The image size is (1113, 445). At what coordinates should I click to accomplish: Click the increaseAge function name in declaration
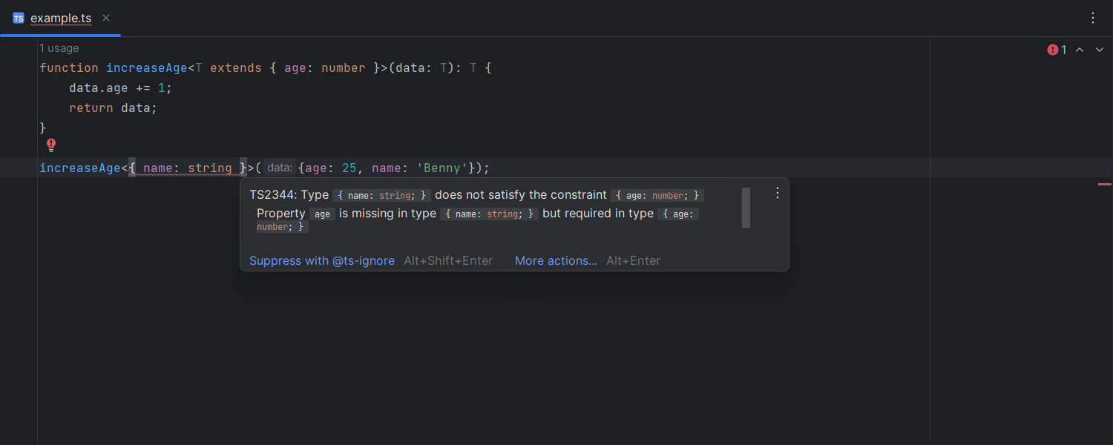click(x=147, y=67)
